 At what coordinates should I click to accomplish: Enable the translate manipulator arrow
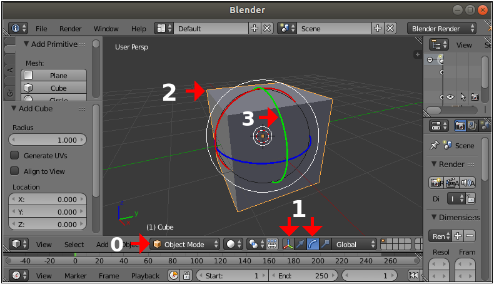click(301, 245)
